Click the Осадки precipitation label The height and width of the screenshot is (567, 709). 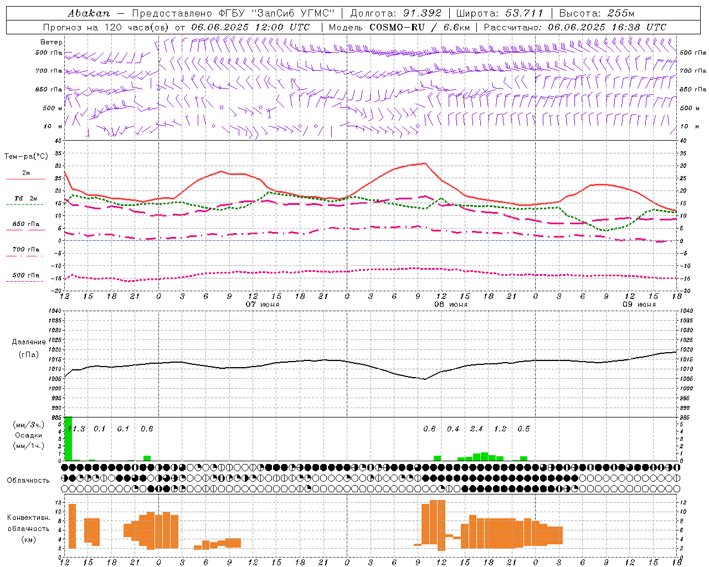tap(29, 435)
